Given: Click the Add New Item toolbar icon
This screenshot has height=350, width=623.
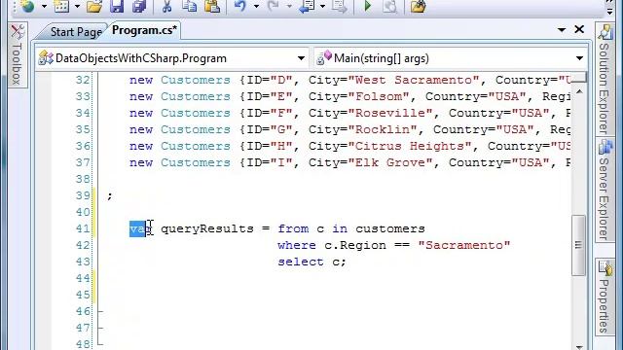Looking at the screenshot, I should click(61, 6).
